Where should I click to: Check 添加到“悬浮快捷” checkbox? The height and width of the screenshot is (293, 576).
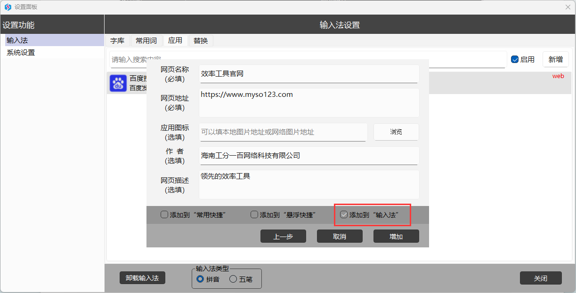254,215
